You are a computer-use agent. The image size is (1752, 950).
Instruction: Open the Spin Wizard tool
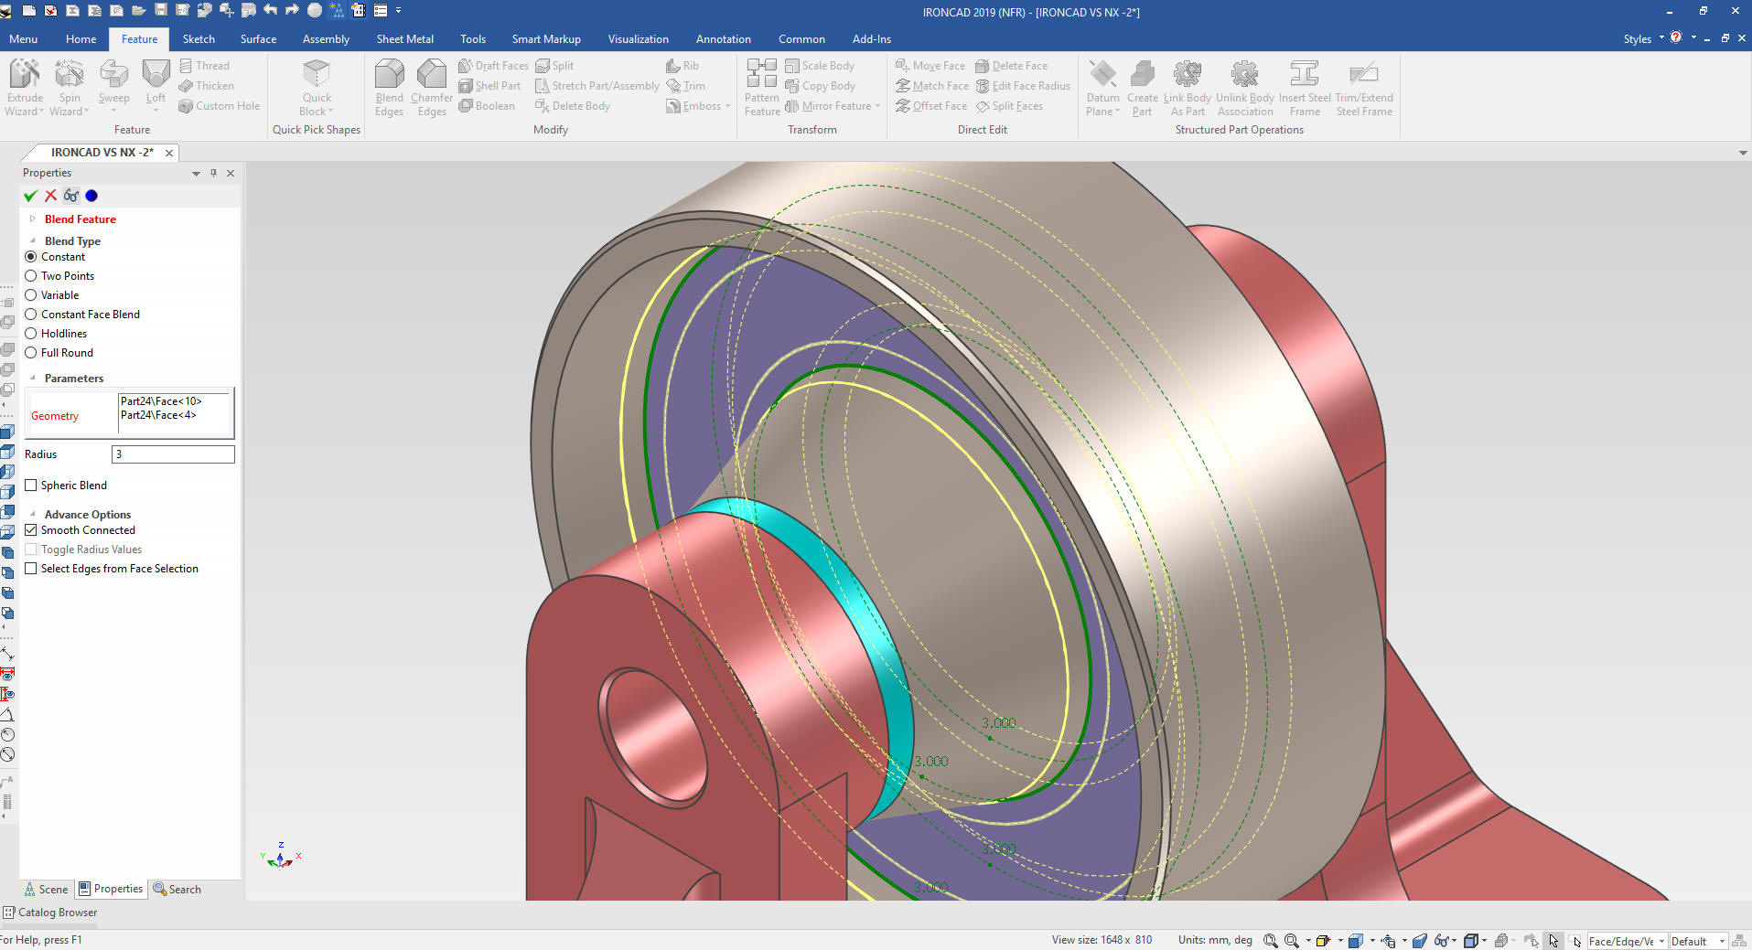pyautogui.click(x=69, y=88)
